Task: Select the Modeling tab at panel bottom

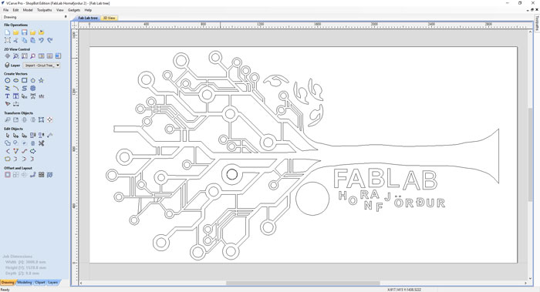Action: [25, 283]
